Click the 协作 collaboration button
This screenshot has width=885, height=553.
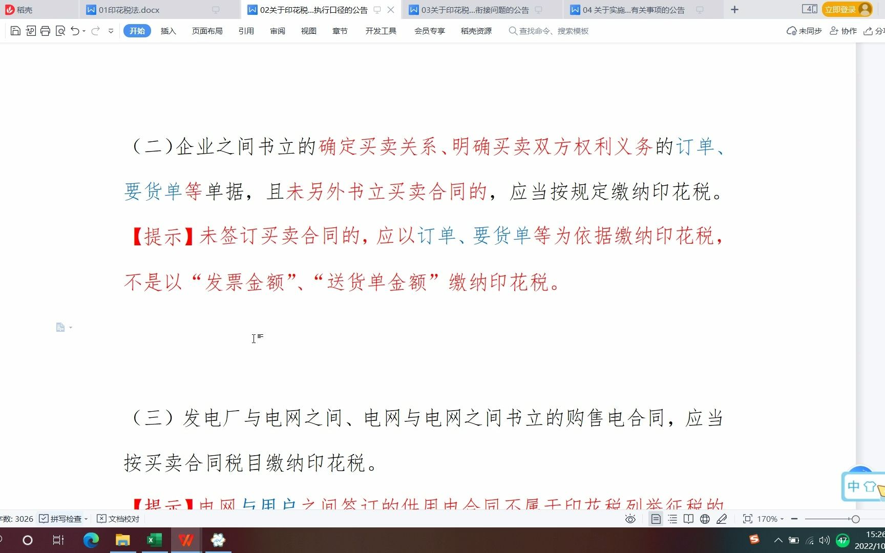click(843, 31)
